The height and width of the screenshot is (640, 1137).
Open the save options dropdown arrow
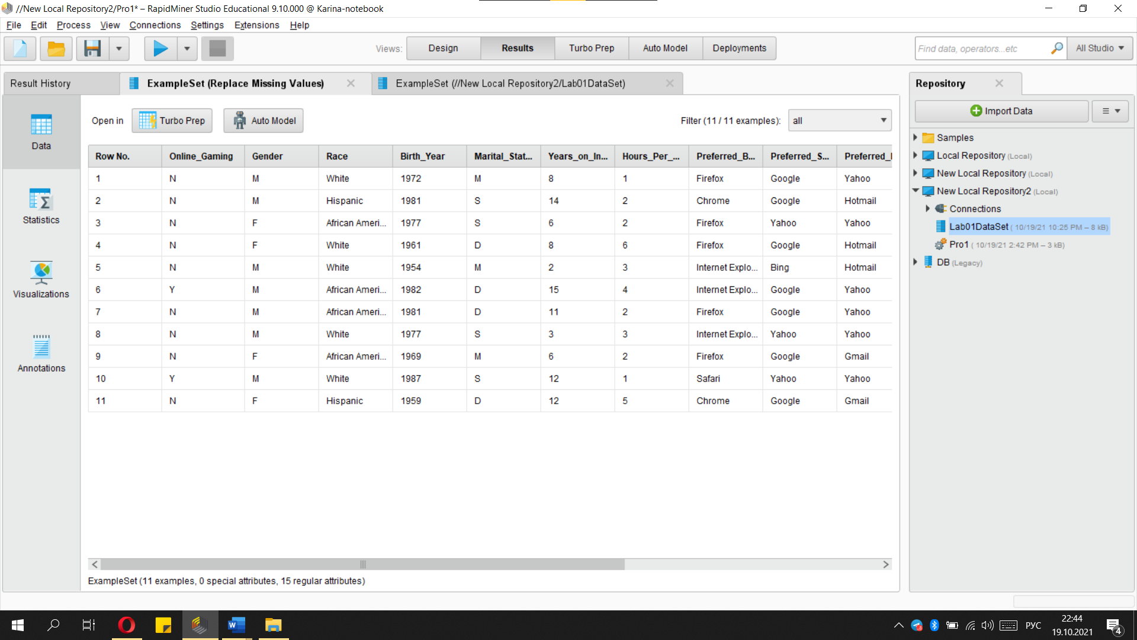pyautogui.click(x=119, y=49)
